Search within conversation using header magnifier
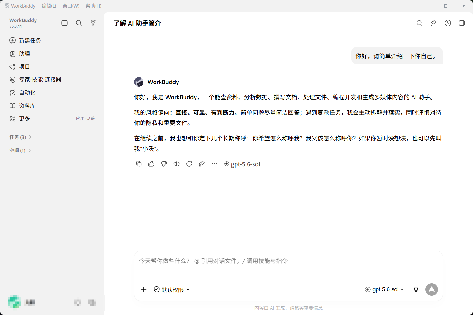Viewport: 473px width, 315px height. tap(419, 23)
